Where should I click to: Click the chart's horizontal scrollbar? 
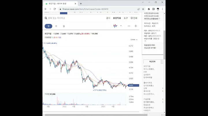click(96, 115)
